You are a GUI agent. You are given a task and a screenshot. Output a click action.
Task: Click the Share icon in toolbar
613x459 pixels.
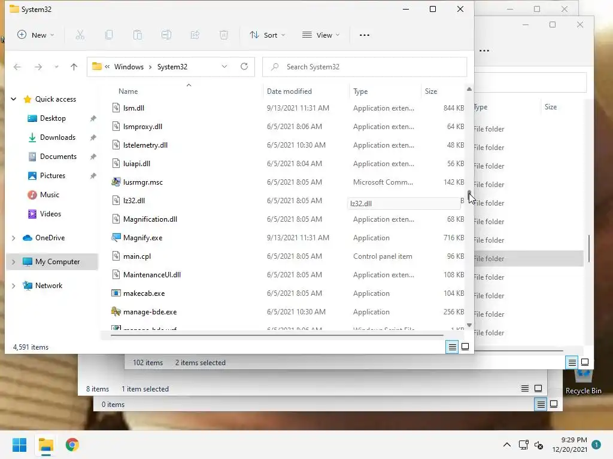(195, 35)
